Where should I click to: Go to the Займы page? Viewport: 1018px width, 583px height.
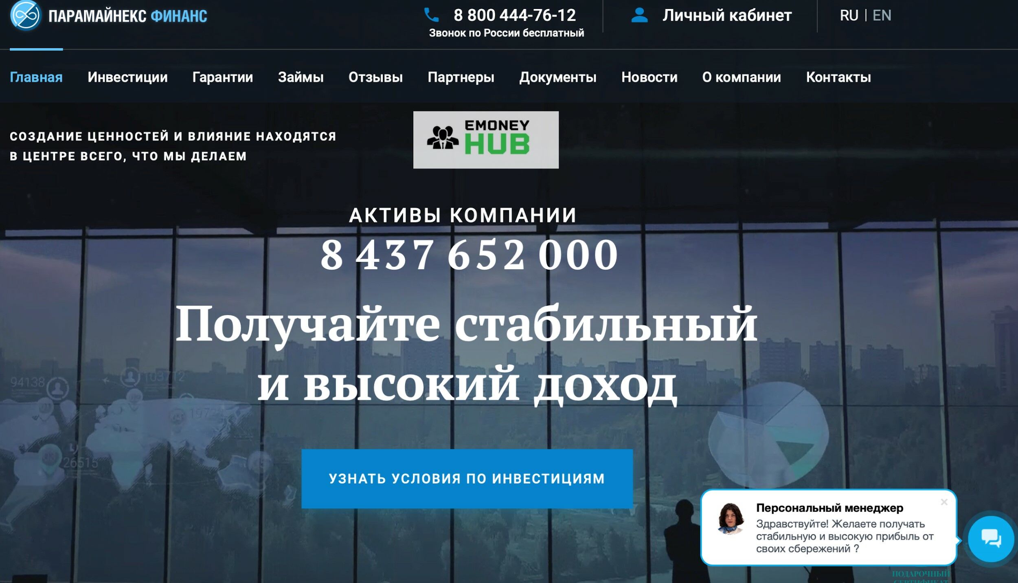pyautogui.click(x=301, y=77)
